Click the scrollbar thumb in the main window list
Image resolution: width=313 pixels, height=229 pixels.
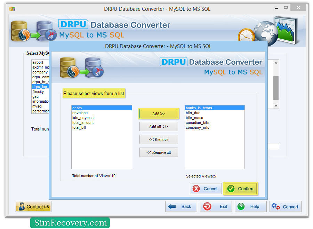pos(276,88)
